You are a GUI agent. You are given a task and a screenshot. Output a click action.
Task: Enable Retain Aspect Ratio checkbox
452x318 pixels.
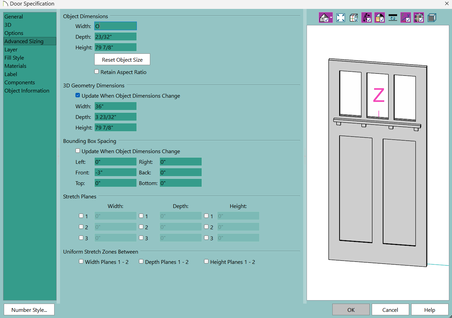click(97, 72)
